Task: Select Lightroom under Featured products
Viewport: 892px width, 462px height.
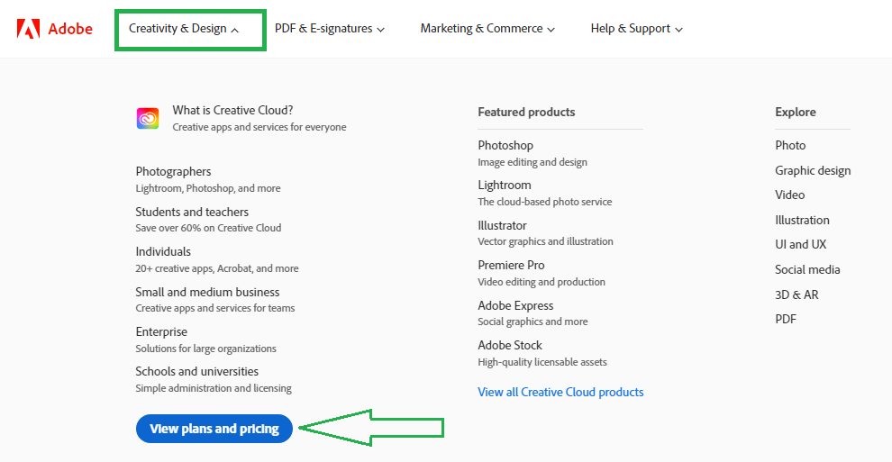Action: click(505, 185)
